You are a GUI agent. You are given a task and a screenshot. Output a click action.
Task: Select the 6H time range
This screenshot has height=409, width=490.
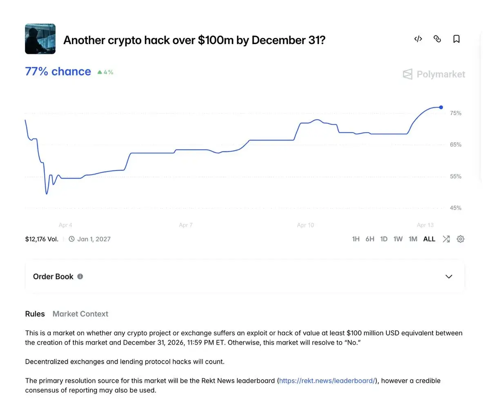370,239
